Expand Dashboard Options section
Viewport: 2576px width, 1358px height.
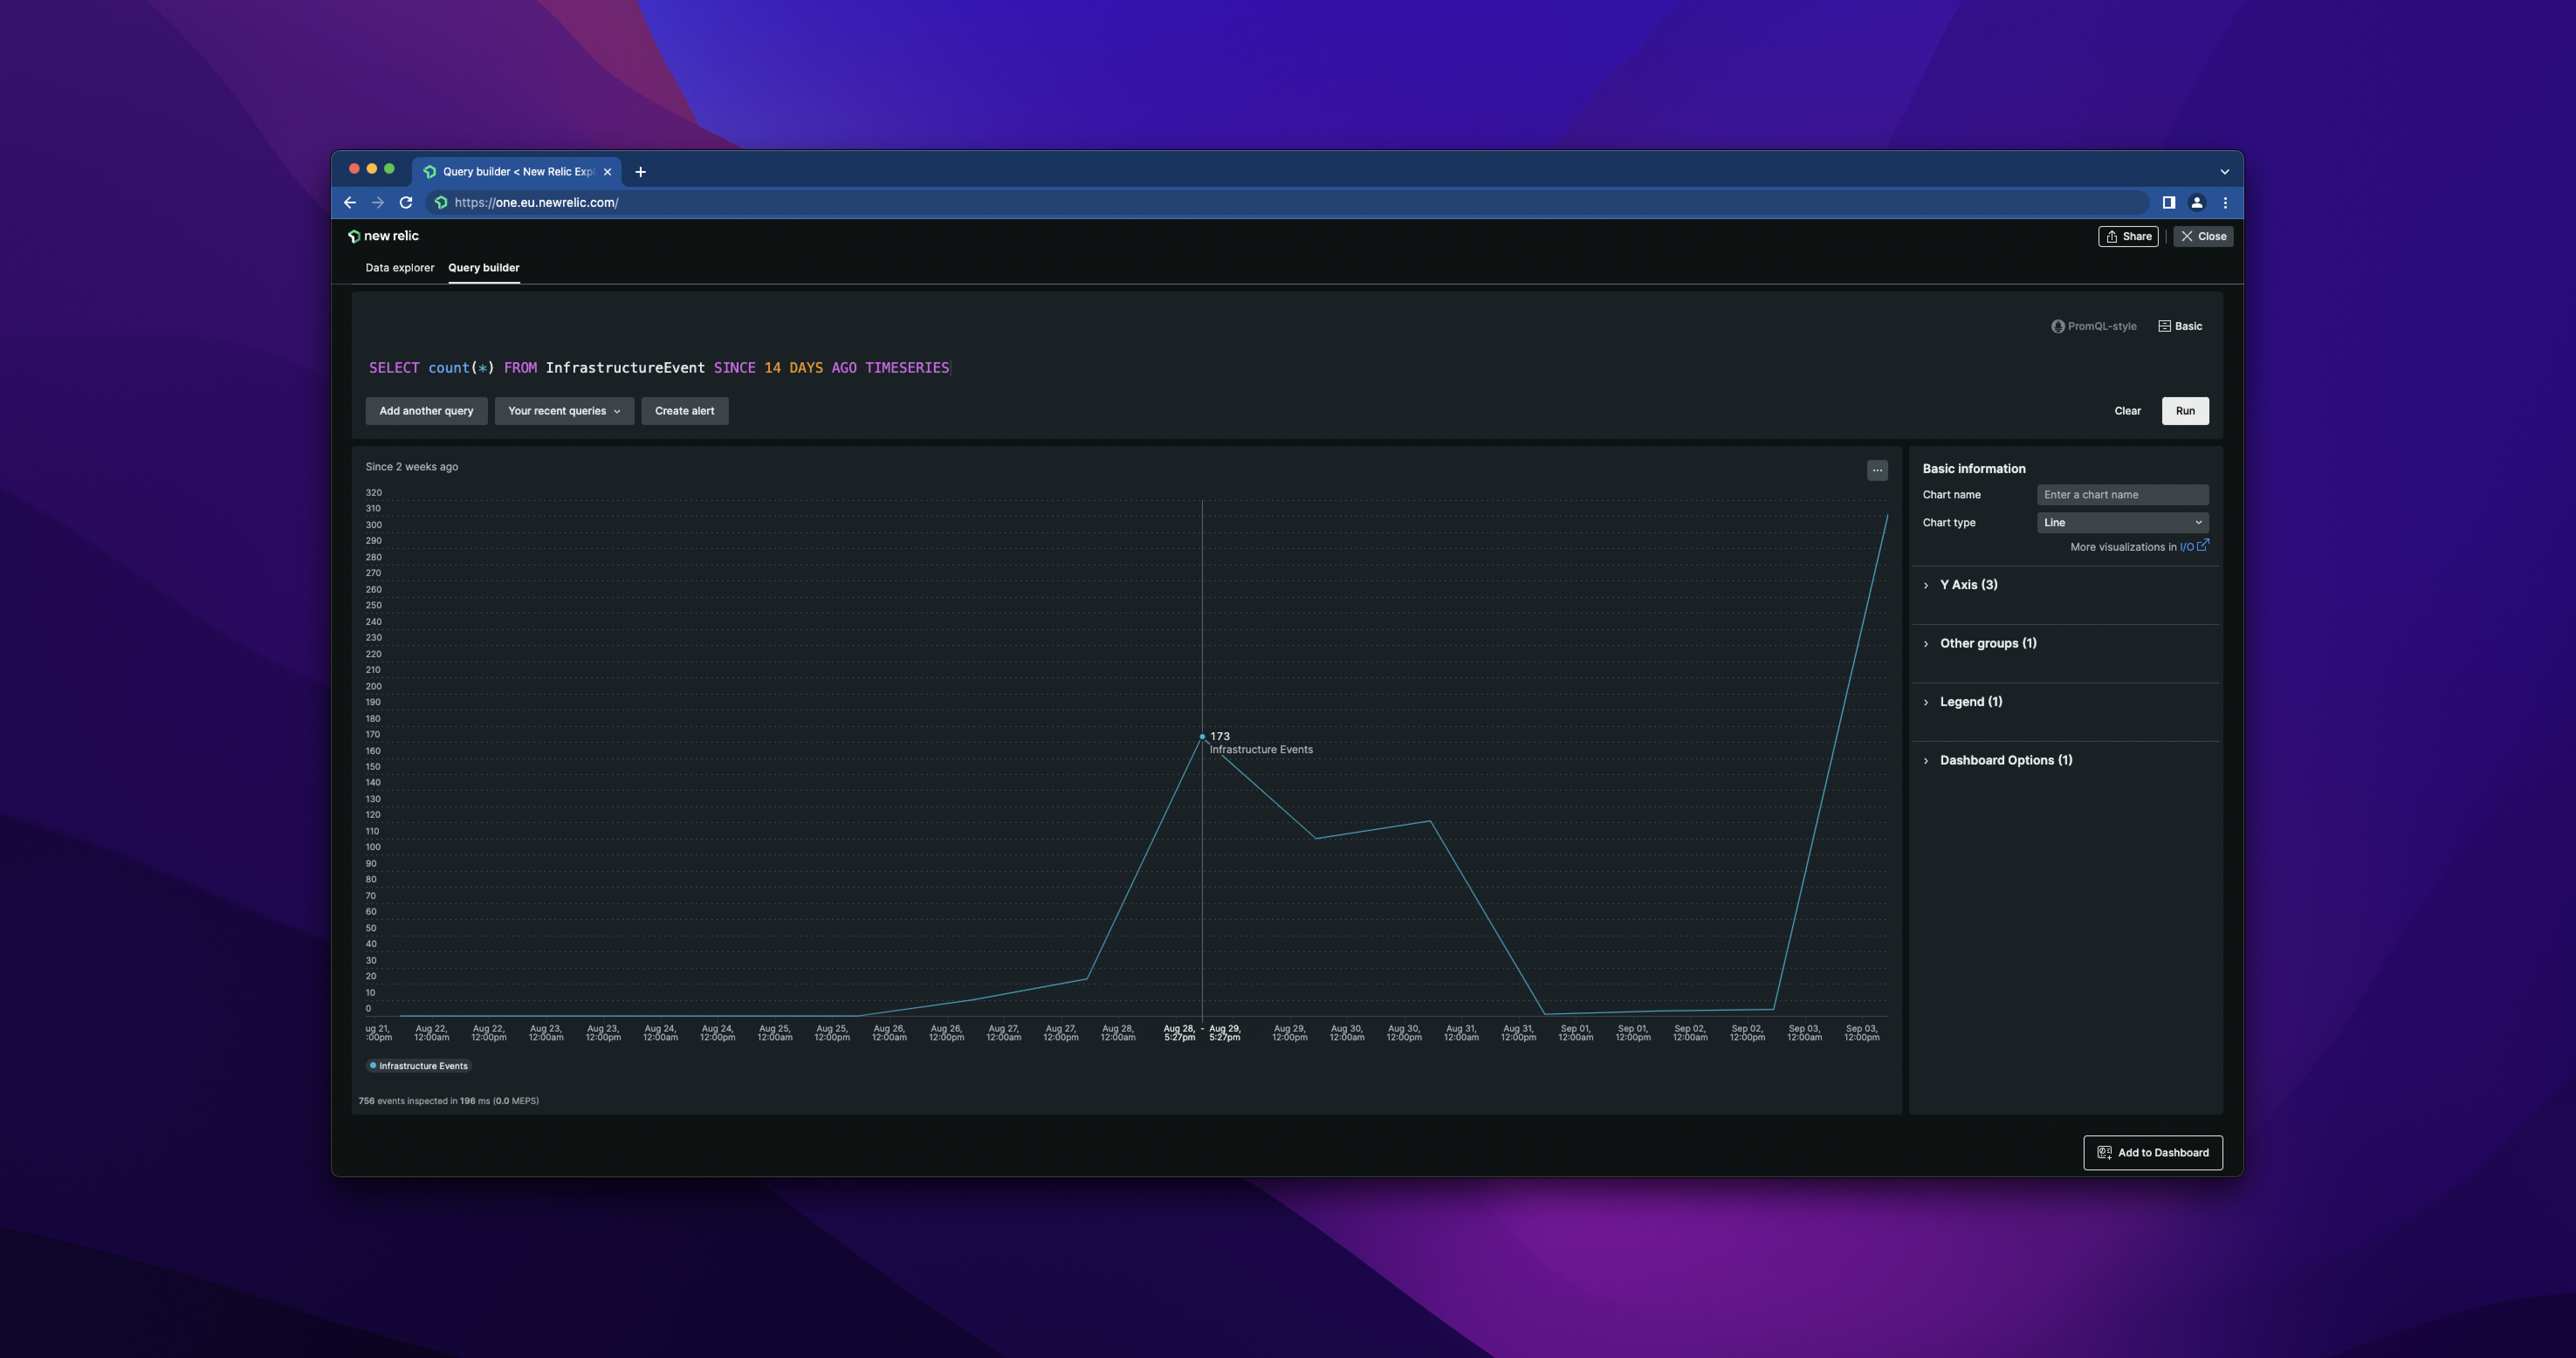[2005, 761]
